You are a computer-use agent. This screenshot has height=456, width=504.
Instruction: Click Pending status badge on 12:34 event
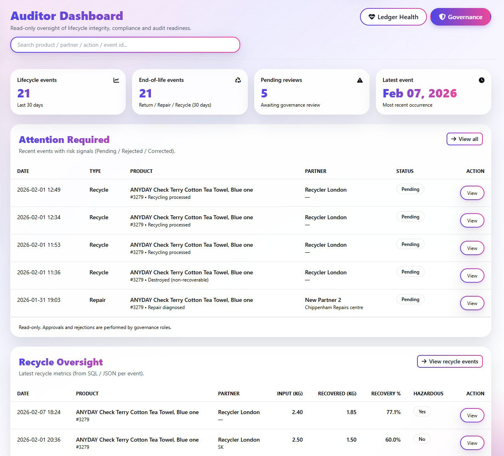pyautogui.click(x=410, y=217)
